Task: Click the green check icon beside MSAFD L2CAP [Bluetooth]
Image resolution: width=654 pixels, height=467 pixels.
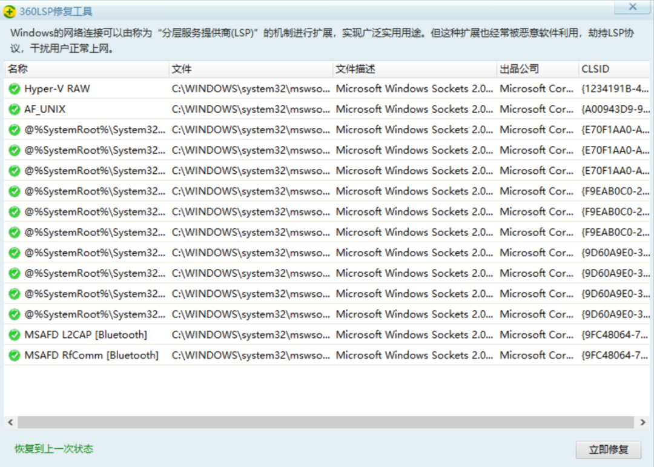Action: (14, 335)
